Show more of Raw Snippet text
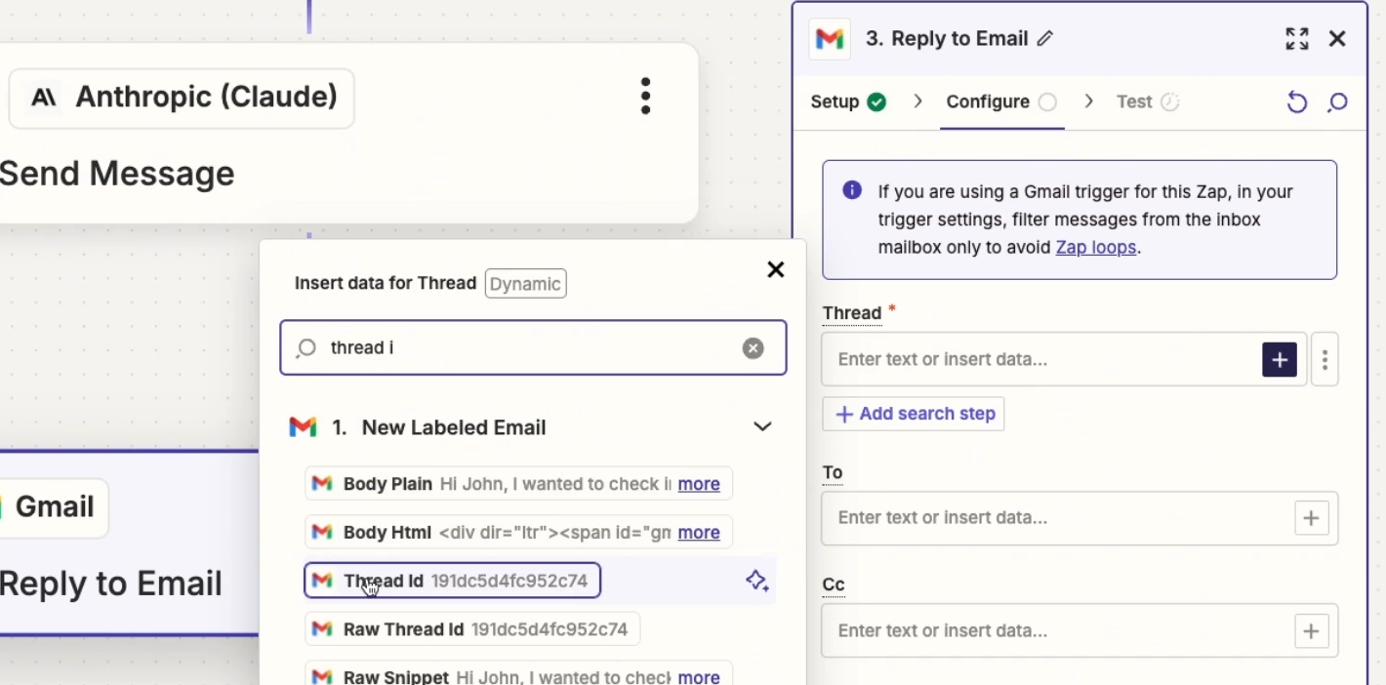The height and width of the screenshot is (685, 1386). [x=699, y=677]
